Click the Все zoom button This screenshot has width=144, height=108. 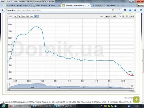(x=36, y=16)
